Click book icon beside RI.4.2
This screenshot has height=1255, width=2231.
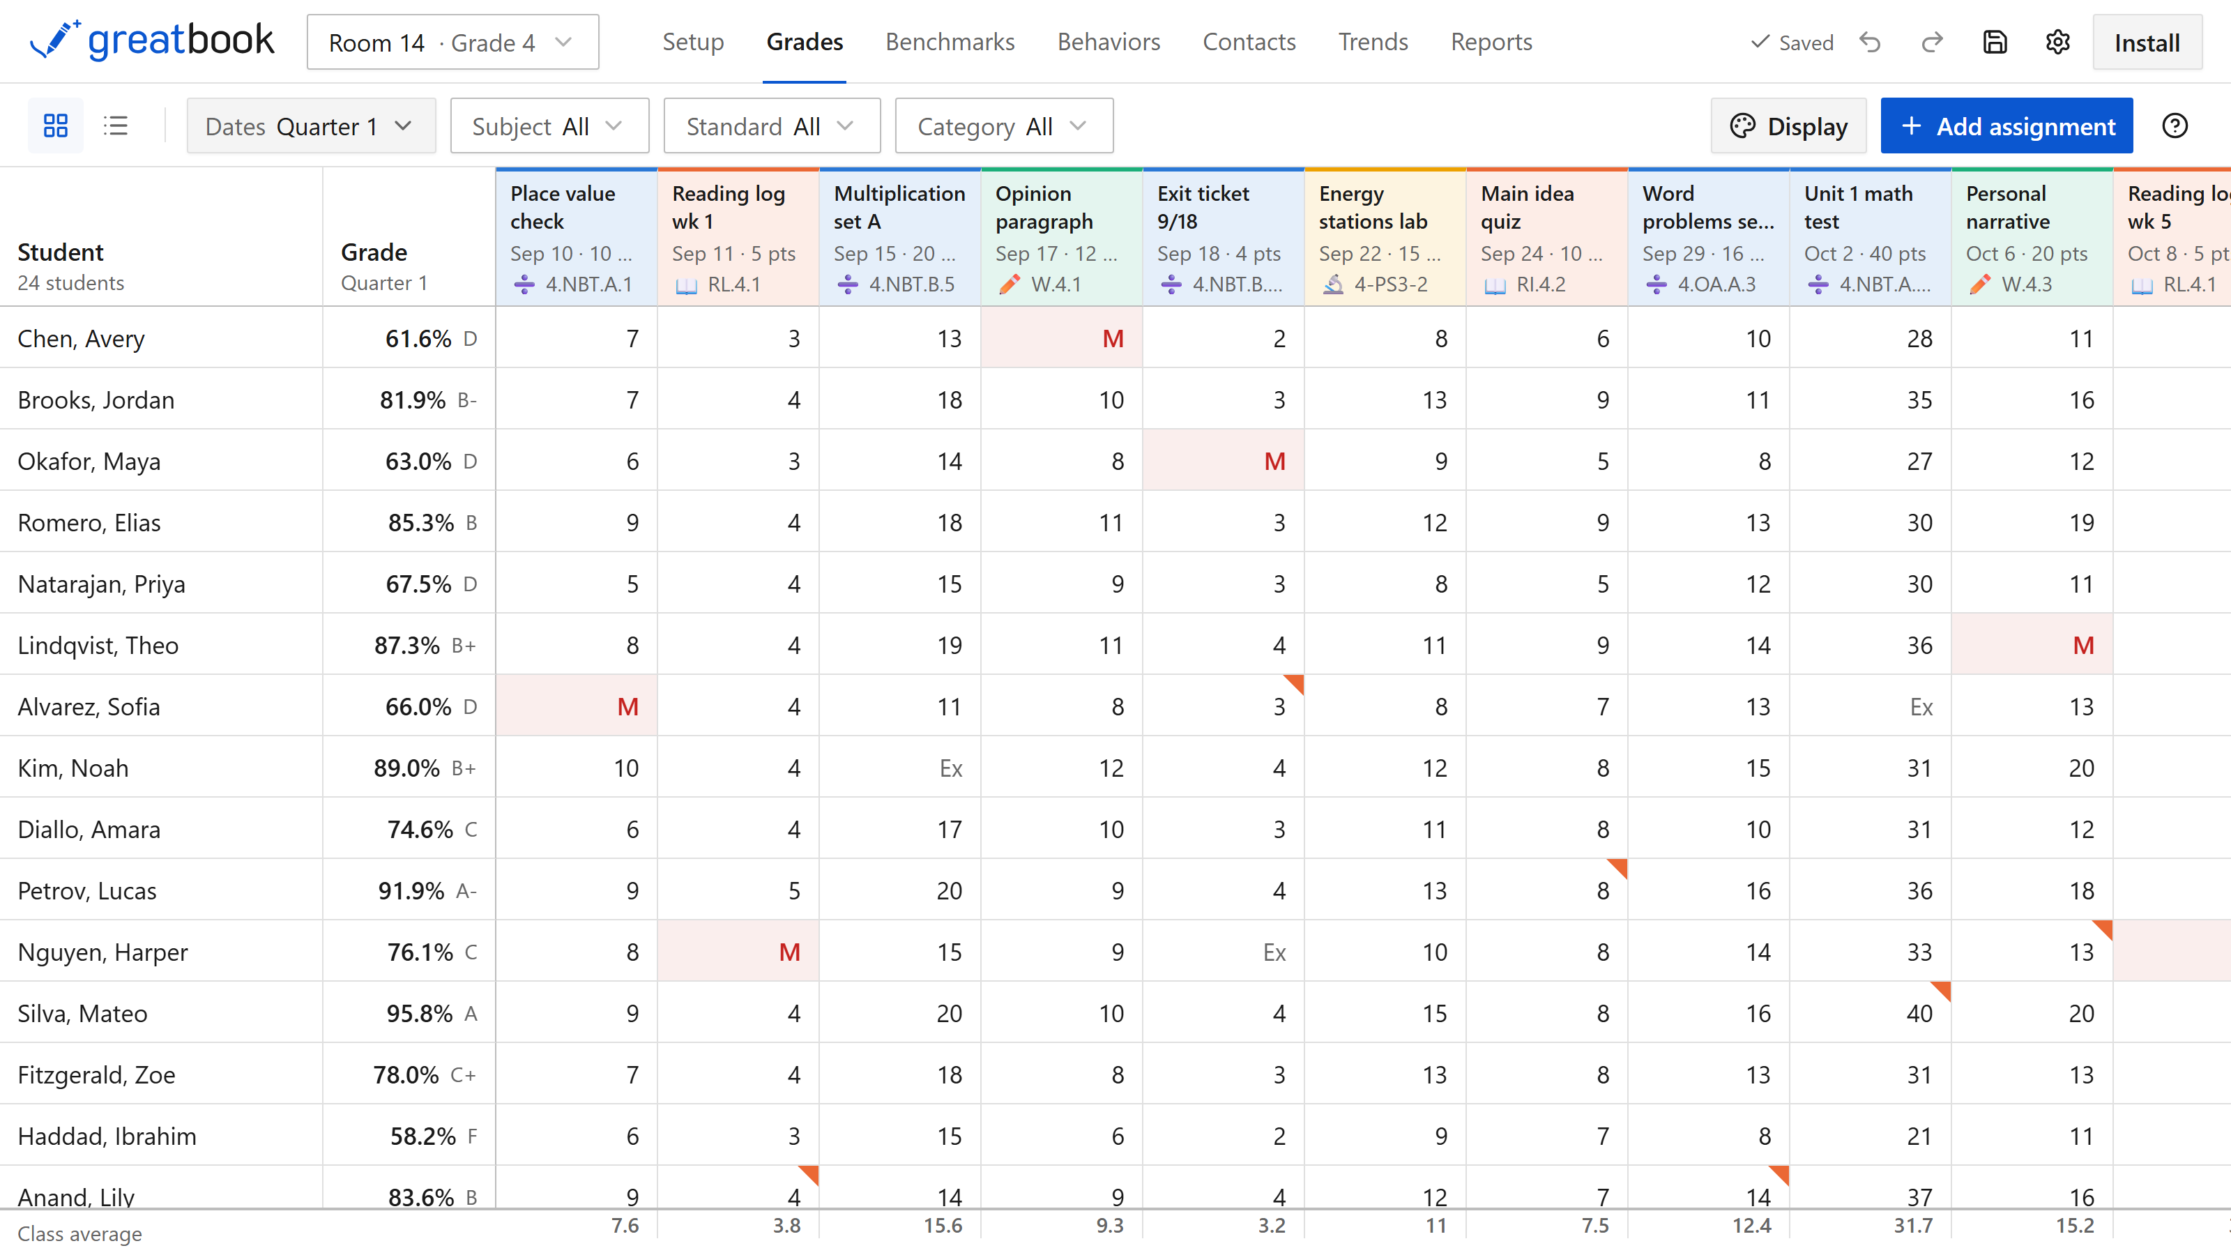coord(1495,285)
